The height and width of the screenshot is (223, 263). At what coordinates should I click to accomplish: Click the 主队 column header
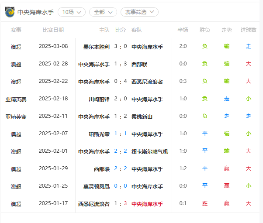[x=104, y=30]
